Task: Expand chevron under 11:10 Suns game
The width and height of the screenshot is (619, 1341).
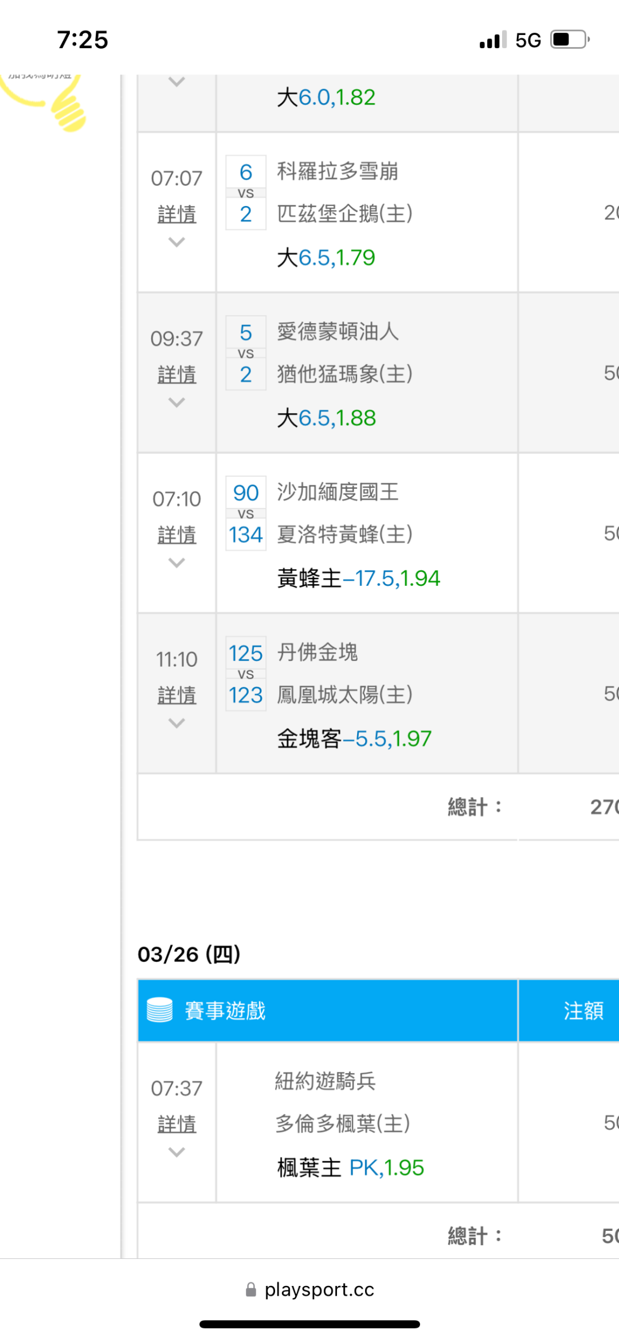Action: [x=177, y=723]
